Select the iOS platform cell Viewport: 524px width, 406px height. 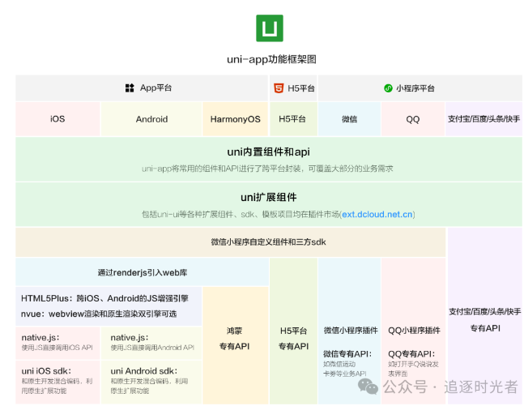(x=58, y=119)
